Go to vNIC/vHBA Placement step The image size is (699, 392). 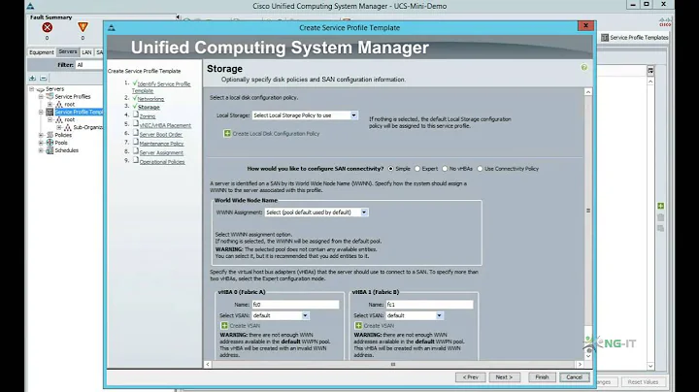165,125
